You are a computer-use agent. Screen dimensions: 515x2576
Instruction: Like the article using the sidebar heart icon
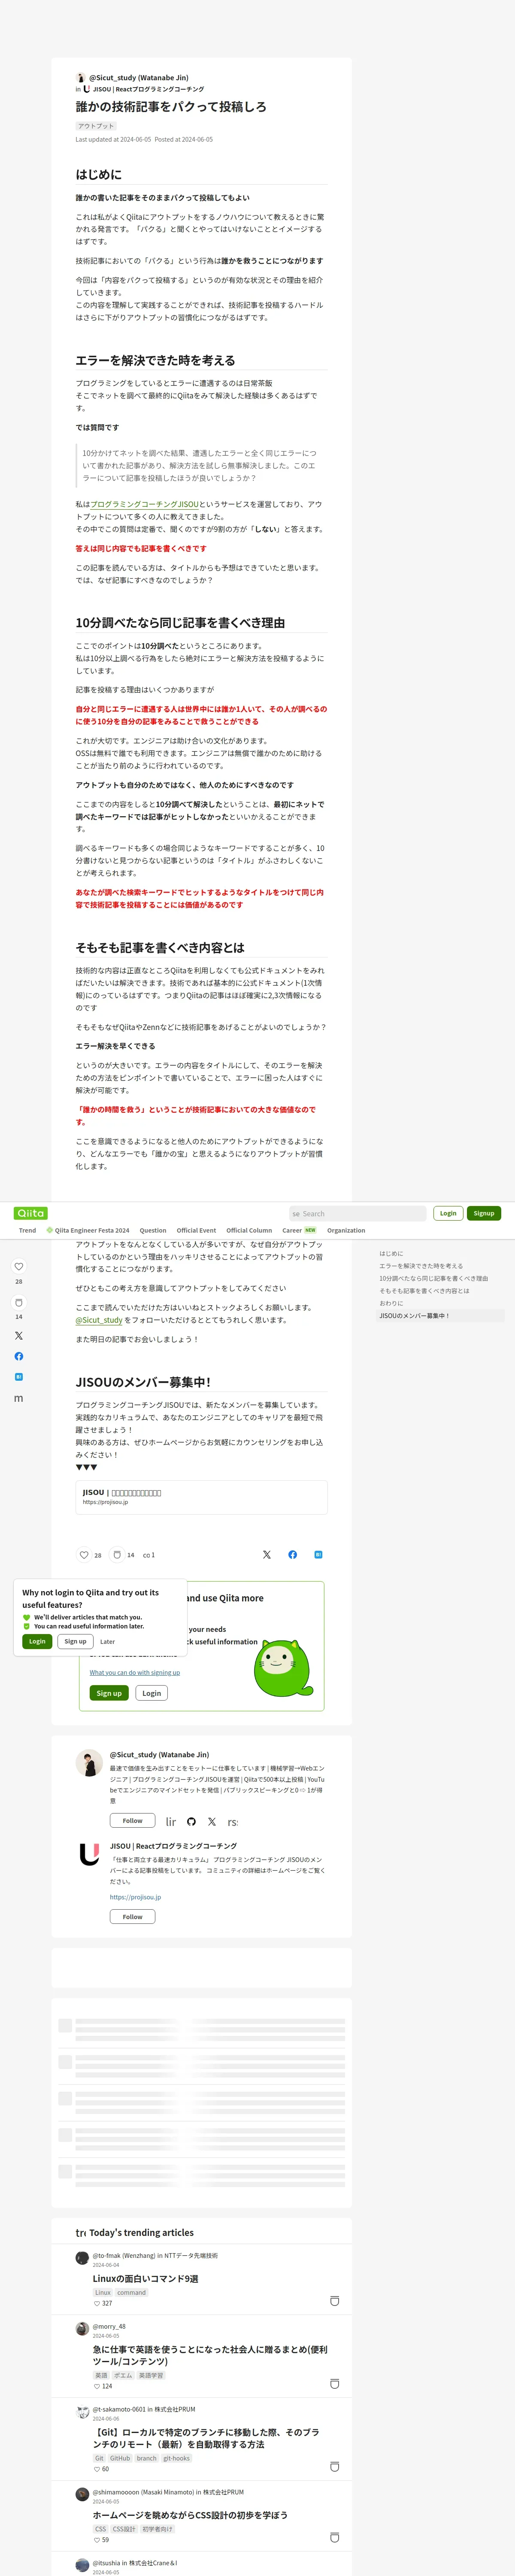(18, 1266)
